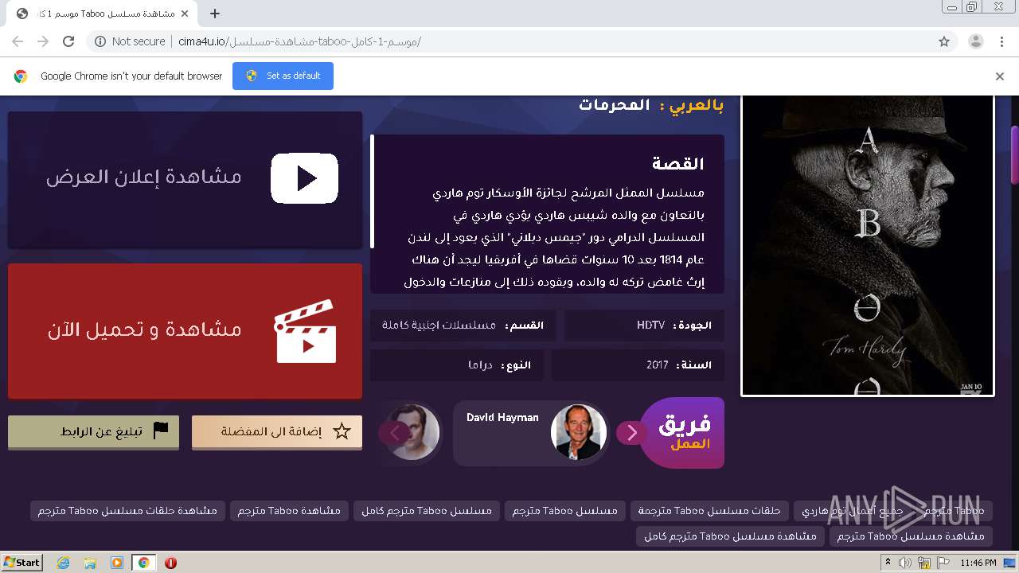Click the 2017 year value
The width and height of the screenshot is (1019, 573).
point(657,364)
